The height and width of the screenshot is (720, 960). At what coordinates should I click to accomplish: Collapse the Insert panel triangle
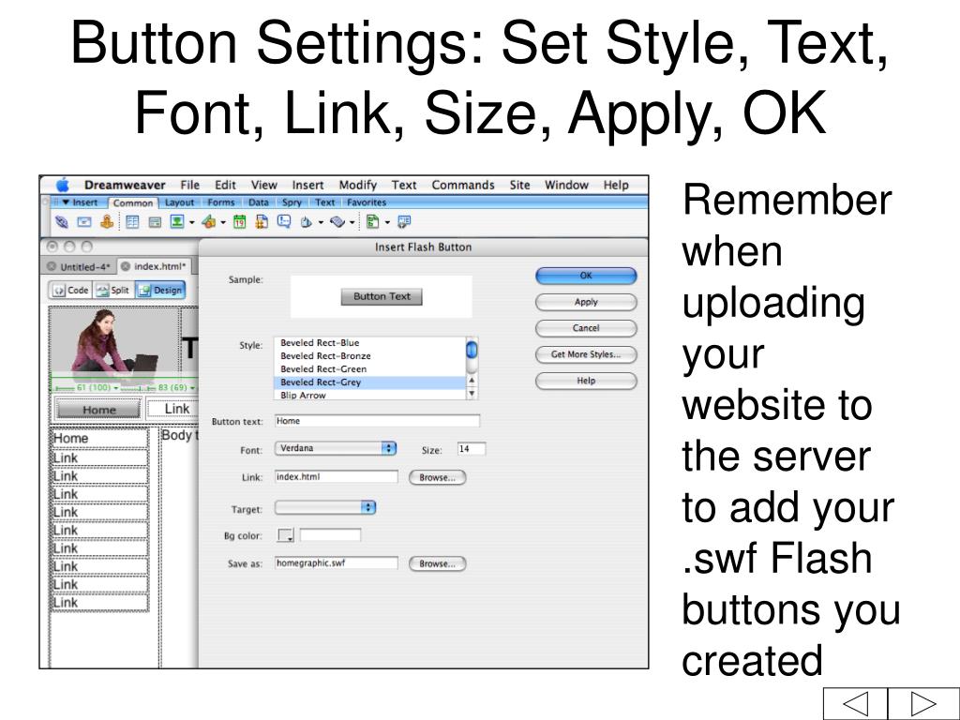pyautogui.click(x=66, y=202)
